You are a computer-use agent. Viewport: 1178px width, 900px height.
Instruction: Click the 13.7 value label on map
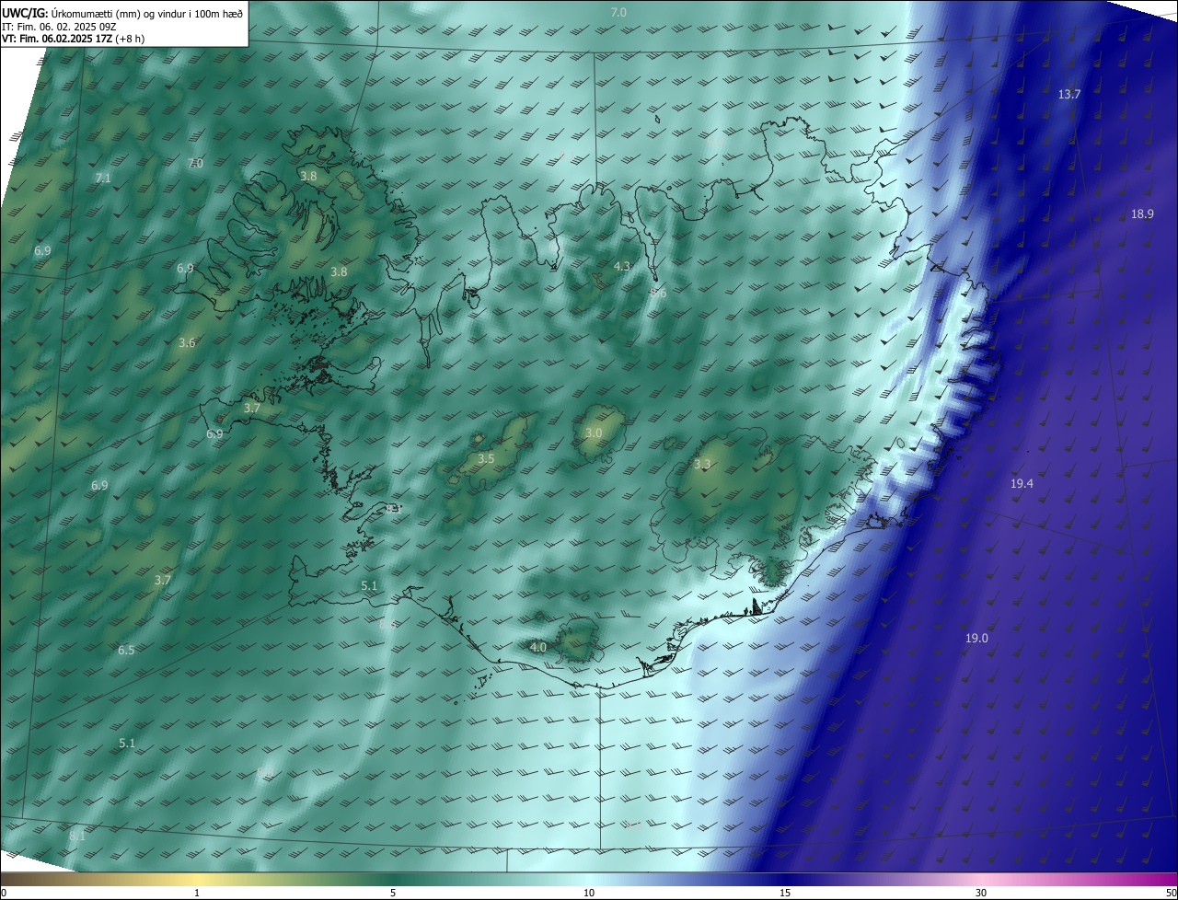pyautogui.click(x=1068, y=95)
